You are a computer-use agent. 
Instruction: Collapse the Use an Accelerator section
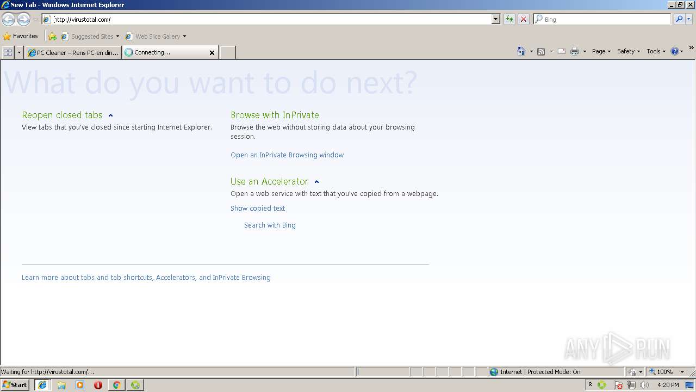pos(316,182)
